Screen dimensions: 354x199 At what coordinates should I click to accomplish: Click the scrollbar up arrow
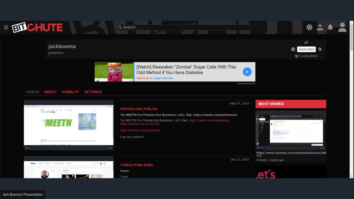(352, 23)
